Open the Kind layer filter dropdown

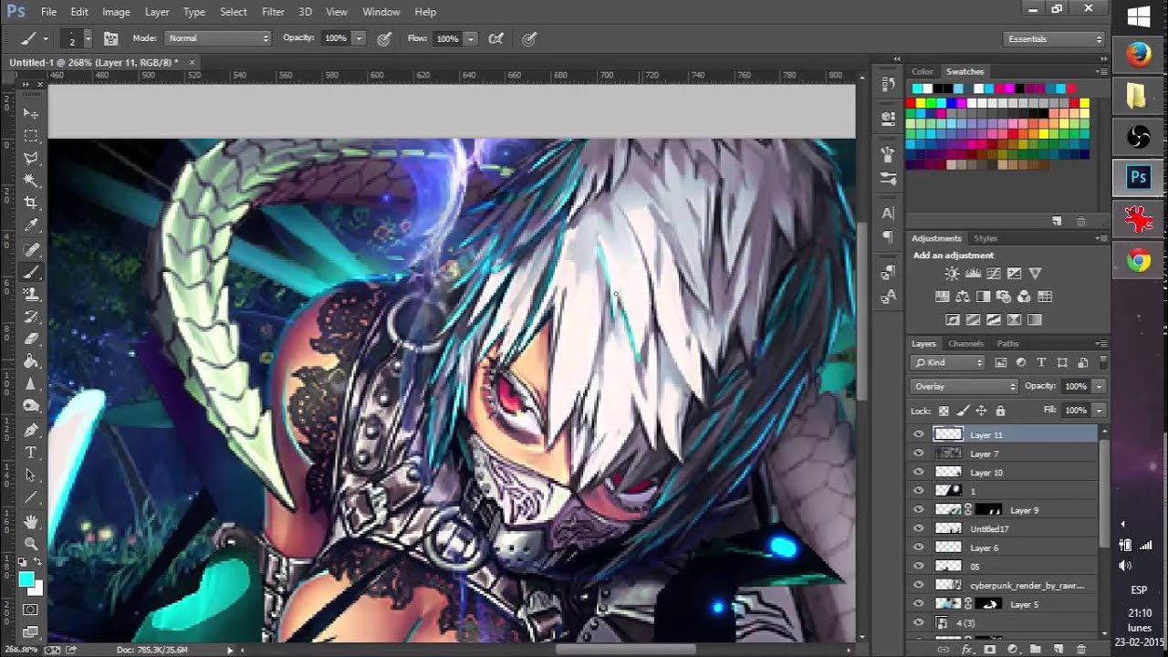[x=948, y=362]
